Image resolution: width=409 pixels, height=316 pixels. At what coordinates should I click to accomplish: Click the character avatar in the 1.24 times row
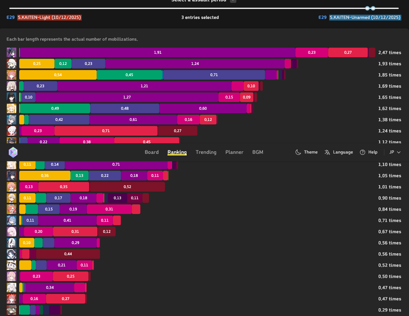coord(12,131)
